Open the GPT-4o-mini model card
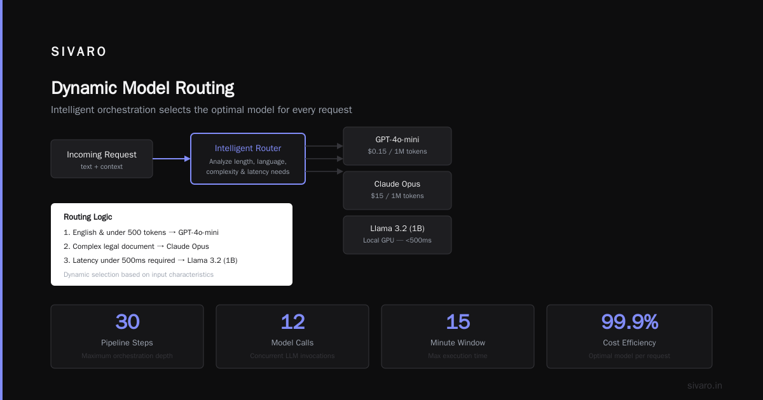 pos(397,146)
